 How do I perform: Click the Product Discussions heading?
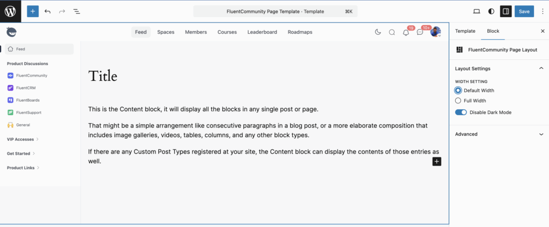(27, 64)
